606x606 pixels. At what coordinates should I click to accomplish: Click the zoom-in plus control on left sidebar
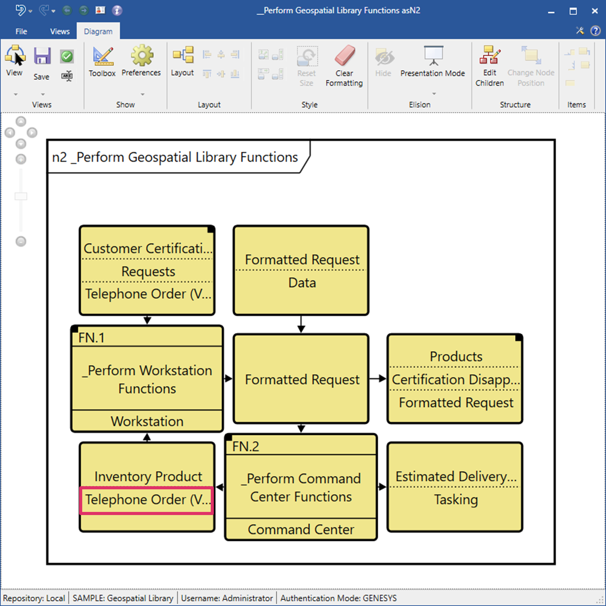pyautogui.click(x=21, y=159)
